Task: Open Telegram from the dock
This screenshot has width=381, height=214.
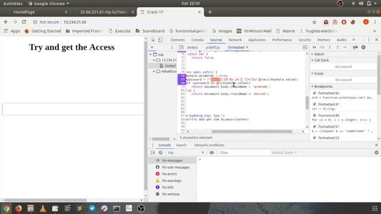Action: 92,209
